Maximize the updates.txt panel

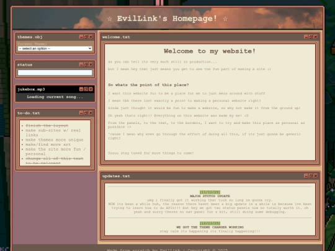(311, 176)
